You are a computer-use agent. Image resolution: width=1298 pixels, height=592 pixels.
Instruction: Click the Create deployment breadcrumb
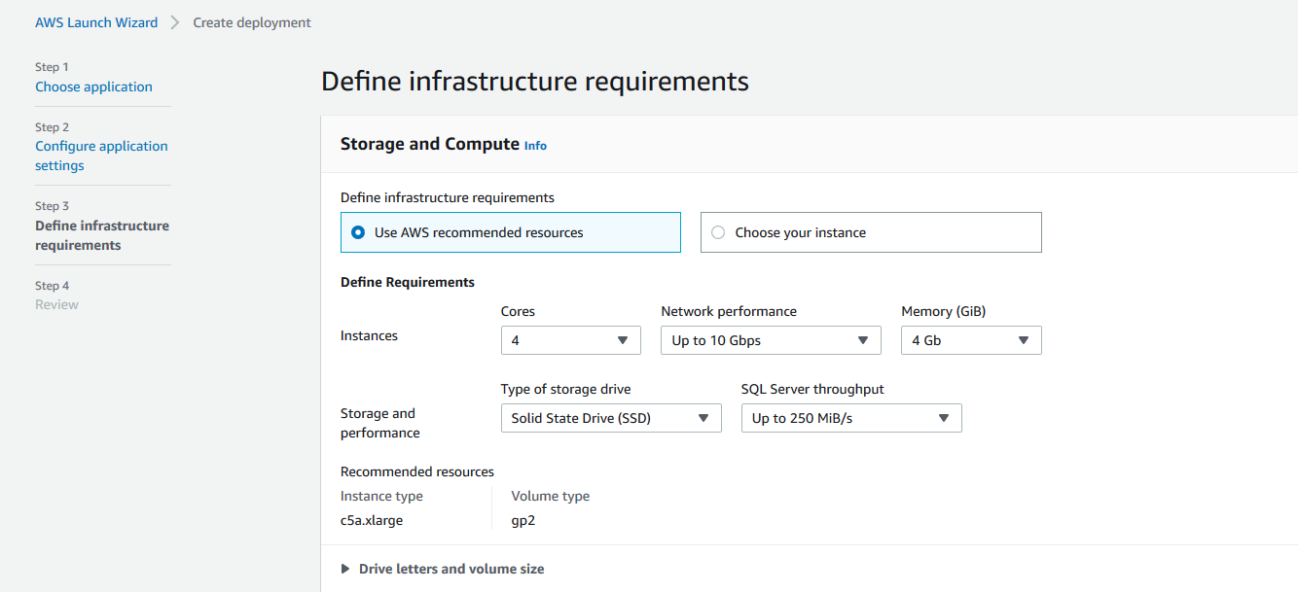tap(252, 22)
